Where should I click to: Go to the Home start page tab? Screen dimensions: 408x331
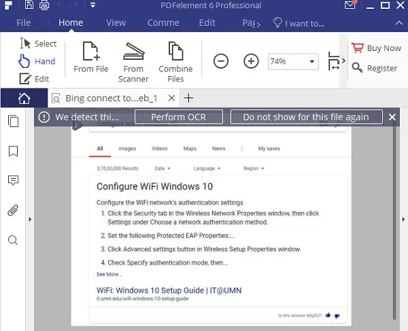[x=24, y=99]
